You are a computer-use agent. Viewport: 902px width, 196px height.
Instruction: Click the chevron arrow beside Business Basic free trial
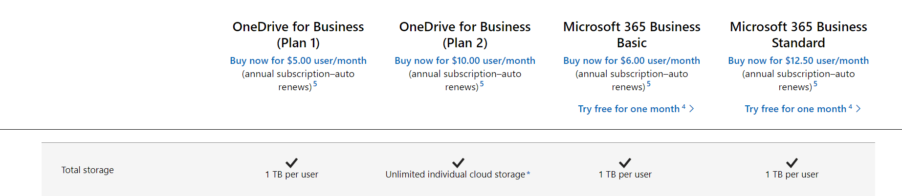coord(692,109)
